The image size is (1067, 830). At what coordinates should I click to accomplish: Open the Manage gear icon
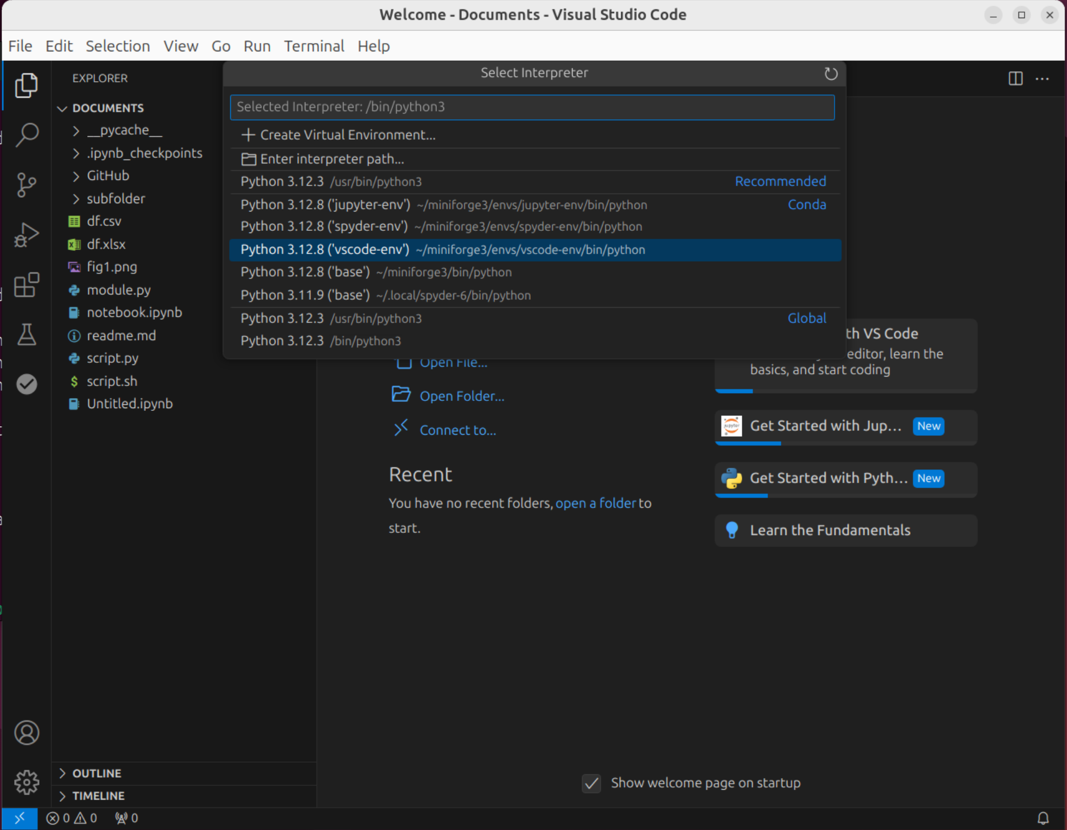pos(27,782)
